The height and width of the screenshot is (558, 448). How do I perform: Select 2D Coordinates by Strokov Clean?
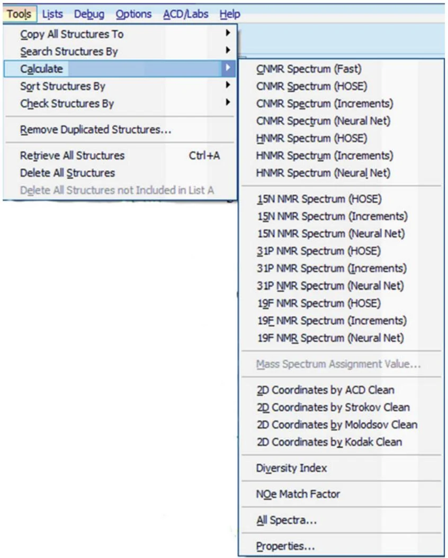(342, 407)
